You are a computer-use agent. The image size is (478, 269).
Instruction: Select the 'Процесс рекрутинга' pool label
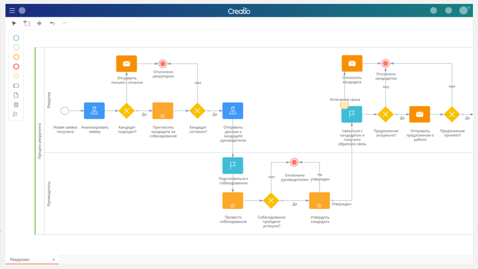40,141
